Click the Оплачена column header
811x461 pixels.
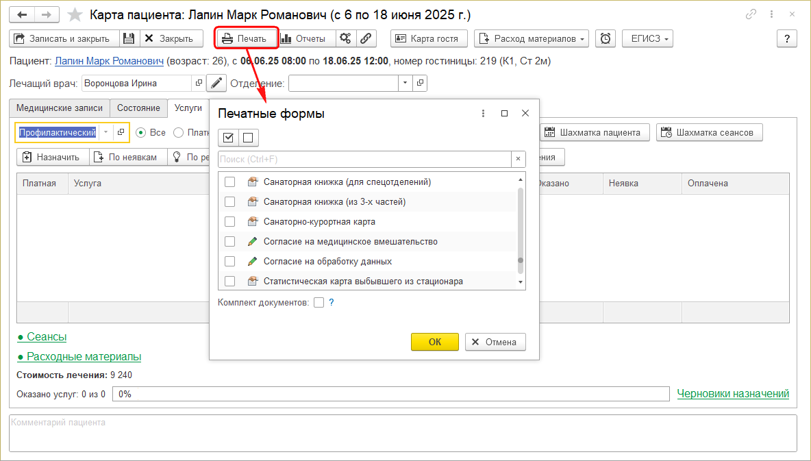736,183
